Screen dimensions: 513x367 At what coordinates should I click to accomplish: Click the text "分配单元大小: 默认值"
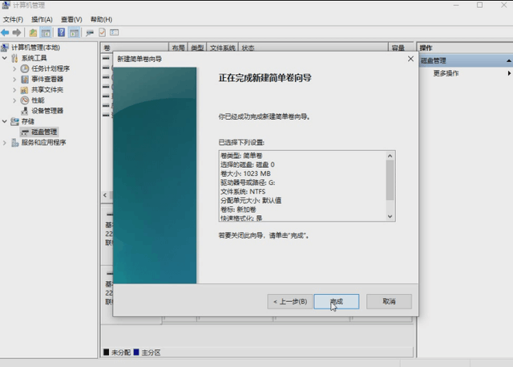(x=251, y=200)
